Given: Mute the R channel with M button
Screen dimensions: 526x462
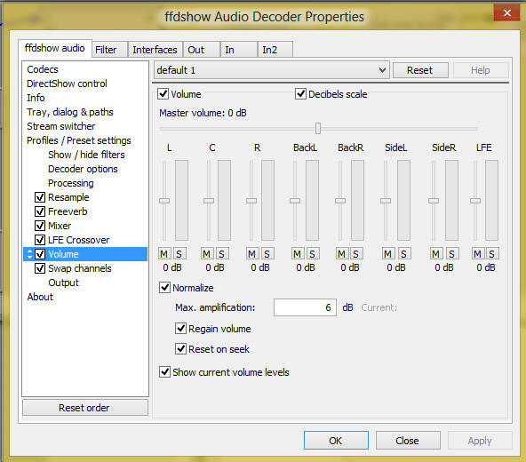Looking at the screenshot, I should point(252,254).
